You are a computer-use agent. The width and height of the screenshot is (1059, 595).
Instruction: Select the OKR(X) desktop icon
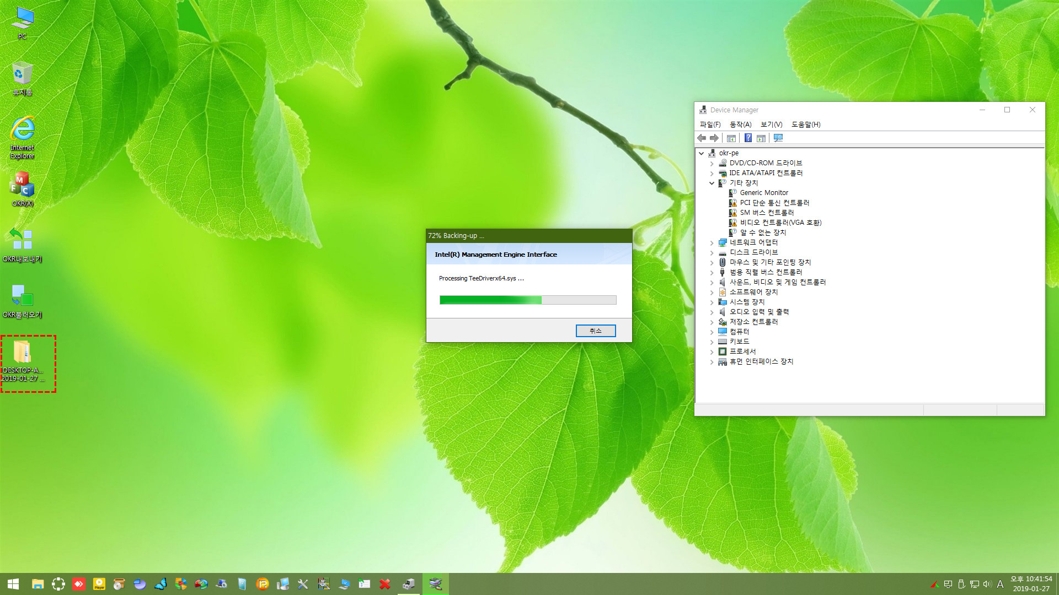22,189
